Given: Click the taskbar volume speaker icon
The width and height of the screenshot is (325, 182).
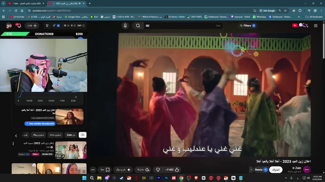Looking at the screenshot, I should pos(308,178).
